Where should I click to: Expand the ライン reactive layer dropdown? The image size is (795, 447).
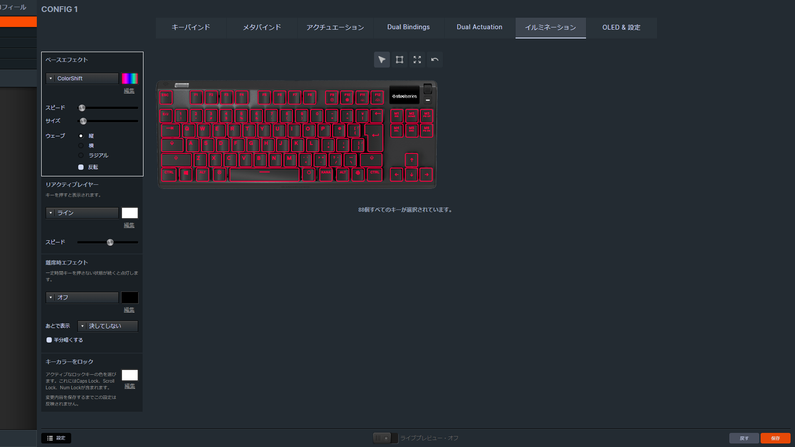coord(82,213)
